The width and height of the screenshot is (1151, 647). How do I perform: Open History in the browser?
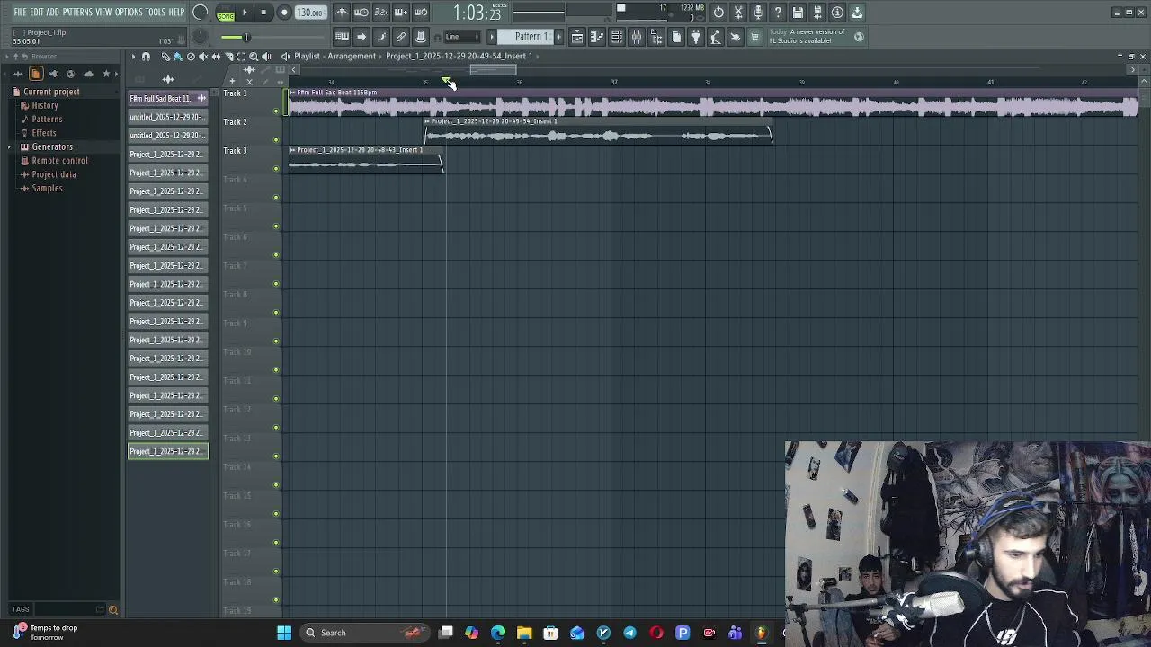pos(44,105)
